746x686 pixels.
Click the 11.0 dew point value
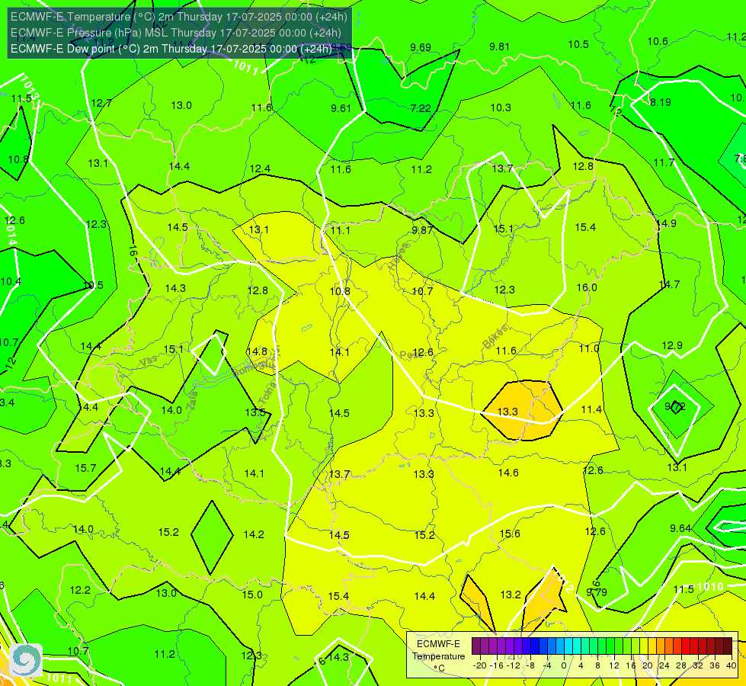(589, 348)
